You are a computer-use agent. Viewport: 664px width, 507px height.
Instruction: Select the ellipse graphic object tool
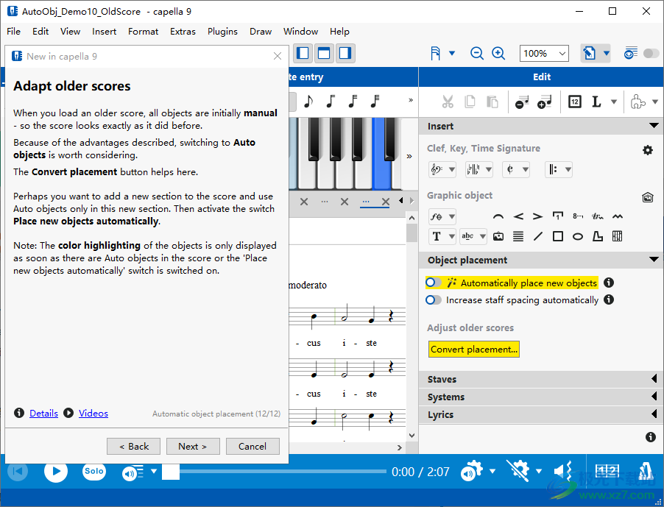[x=578, y=236]
